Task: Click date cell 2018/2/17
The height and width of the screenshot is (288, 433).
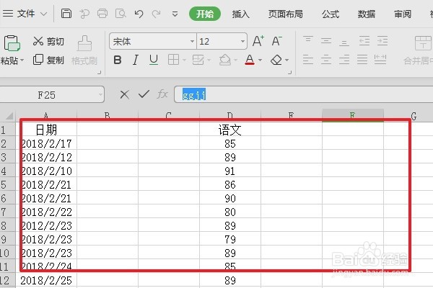Action: point(46,143)
